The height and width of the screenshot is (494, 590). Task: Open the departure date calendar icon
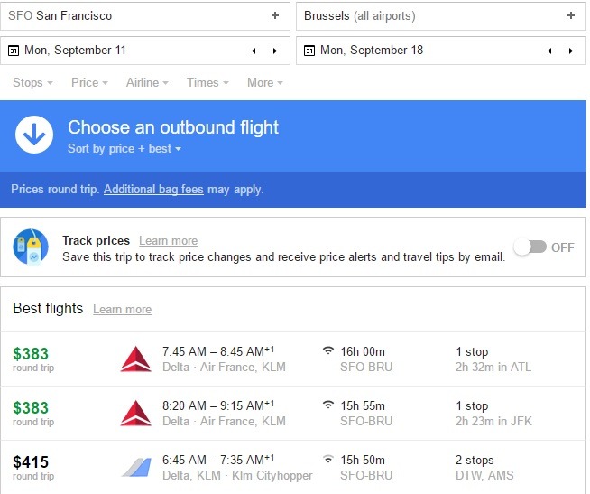point(14,51)
